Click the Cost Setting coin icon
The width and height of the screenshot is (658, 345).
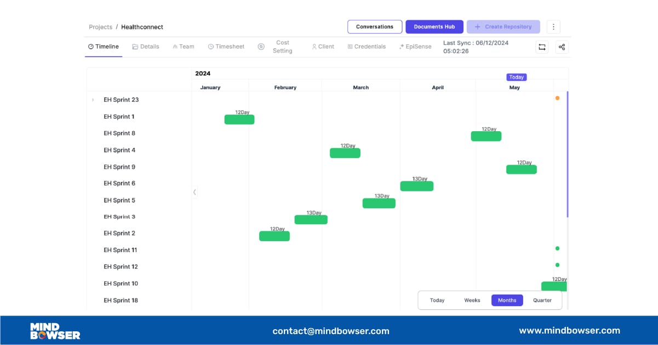261,46
